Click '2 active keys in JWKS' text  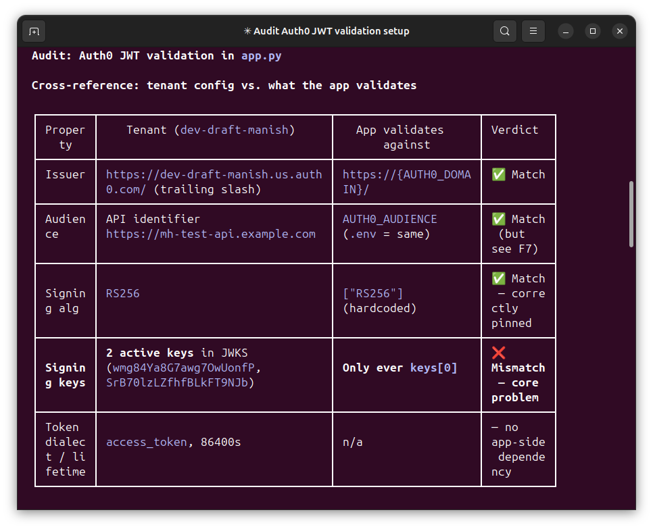[x=176, y=353]
